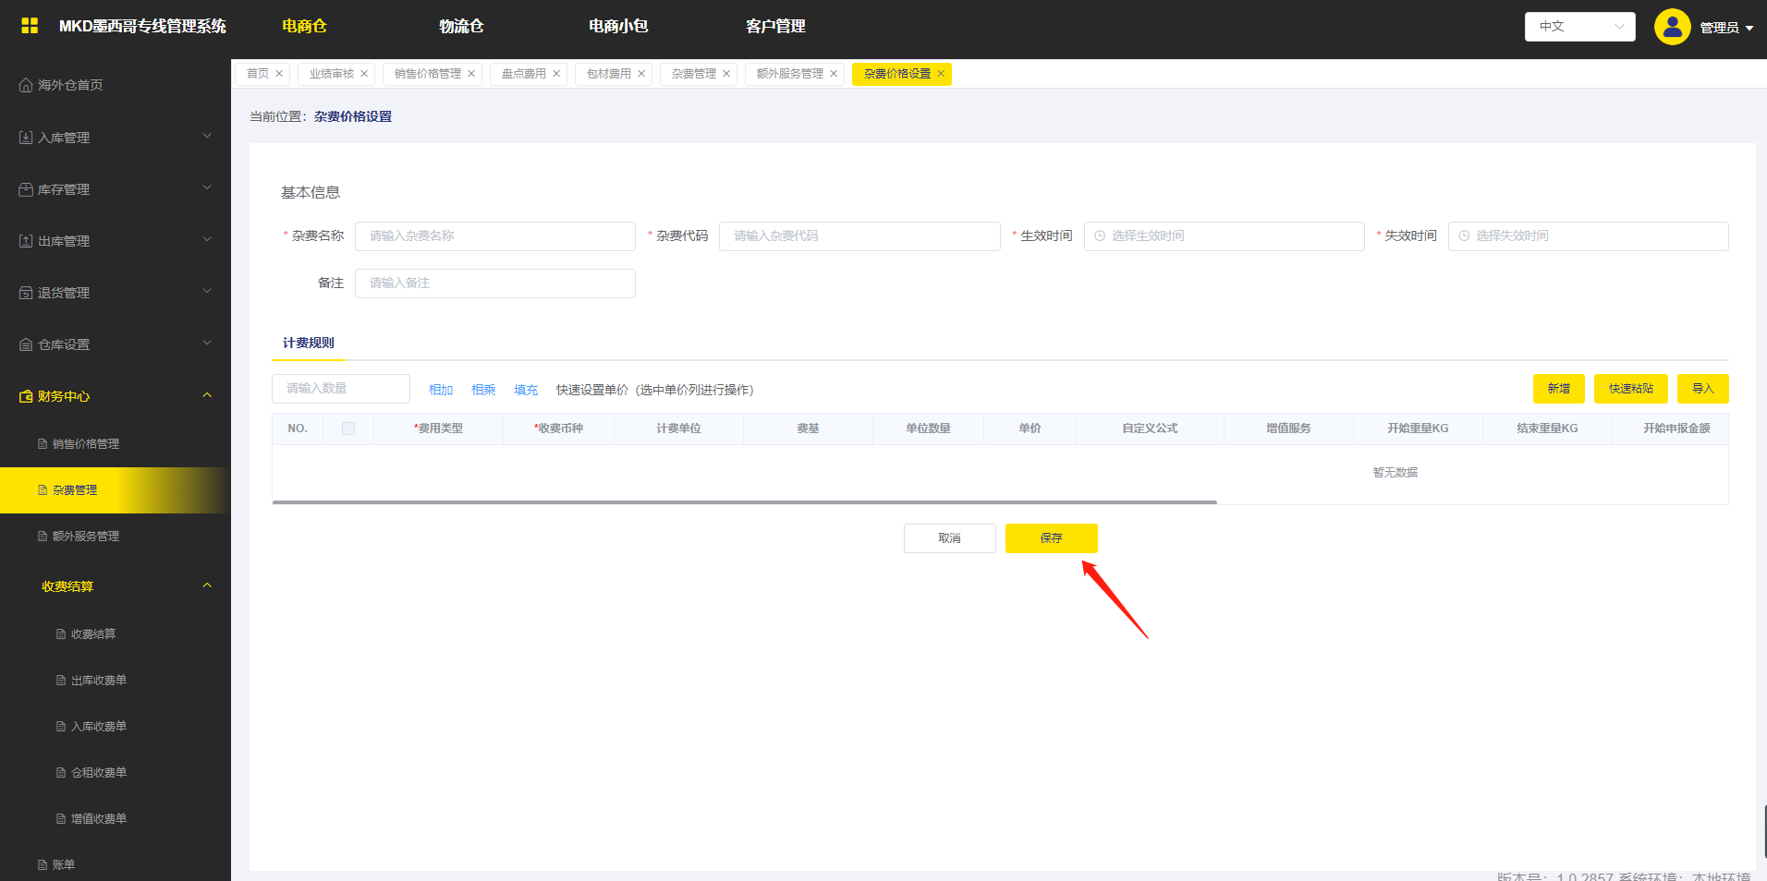Click the 相乘 link
Image resolution: width=1767 pixels, height=881 pixels.
[483, 390]
